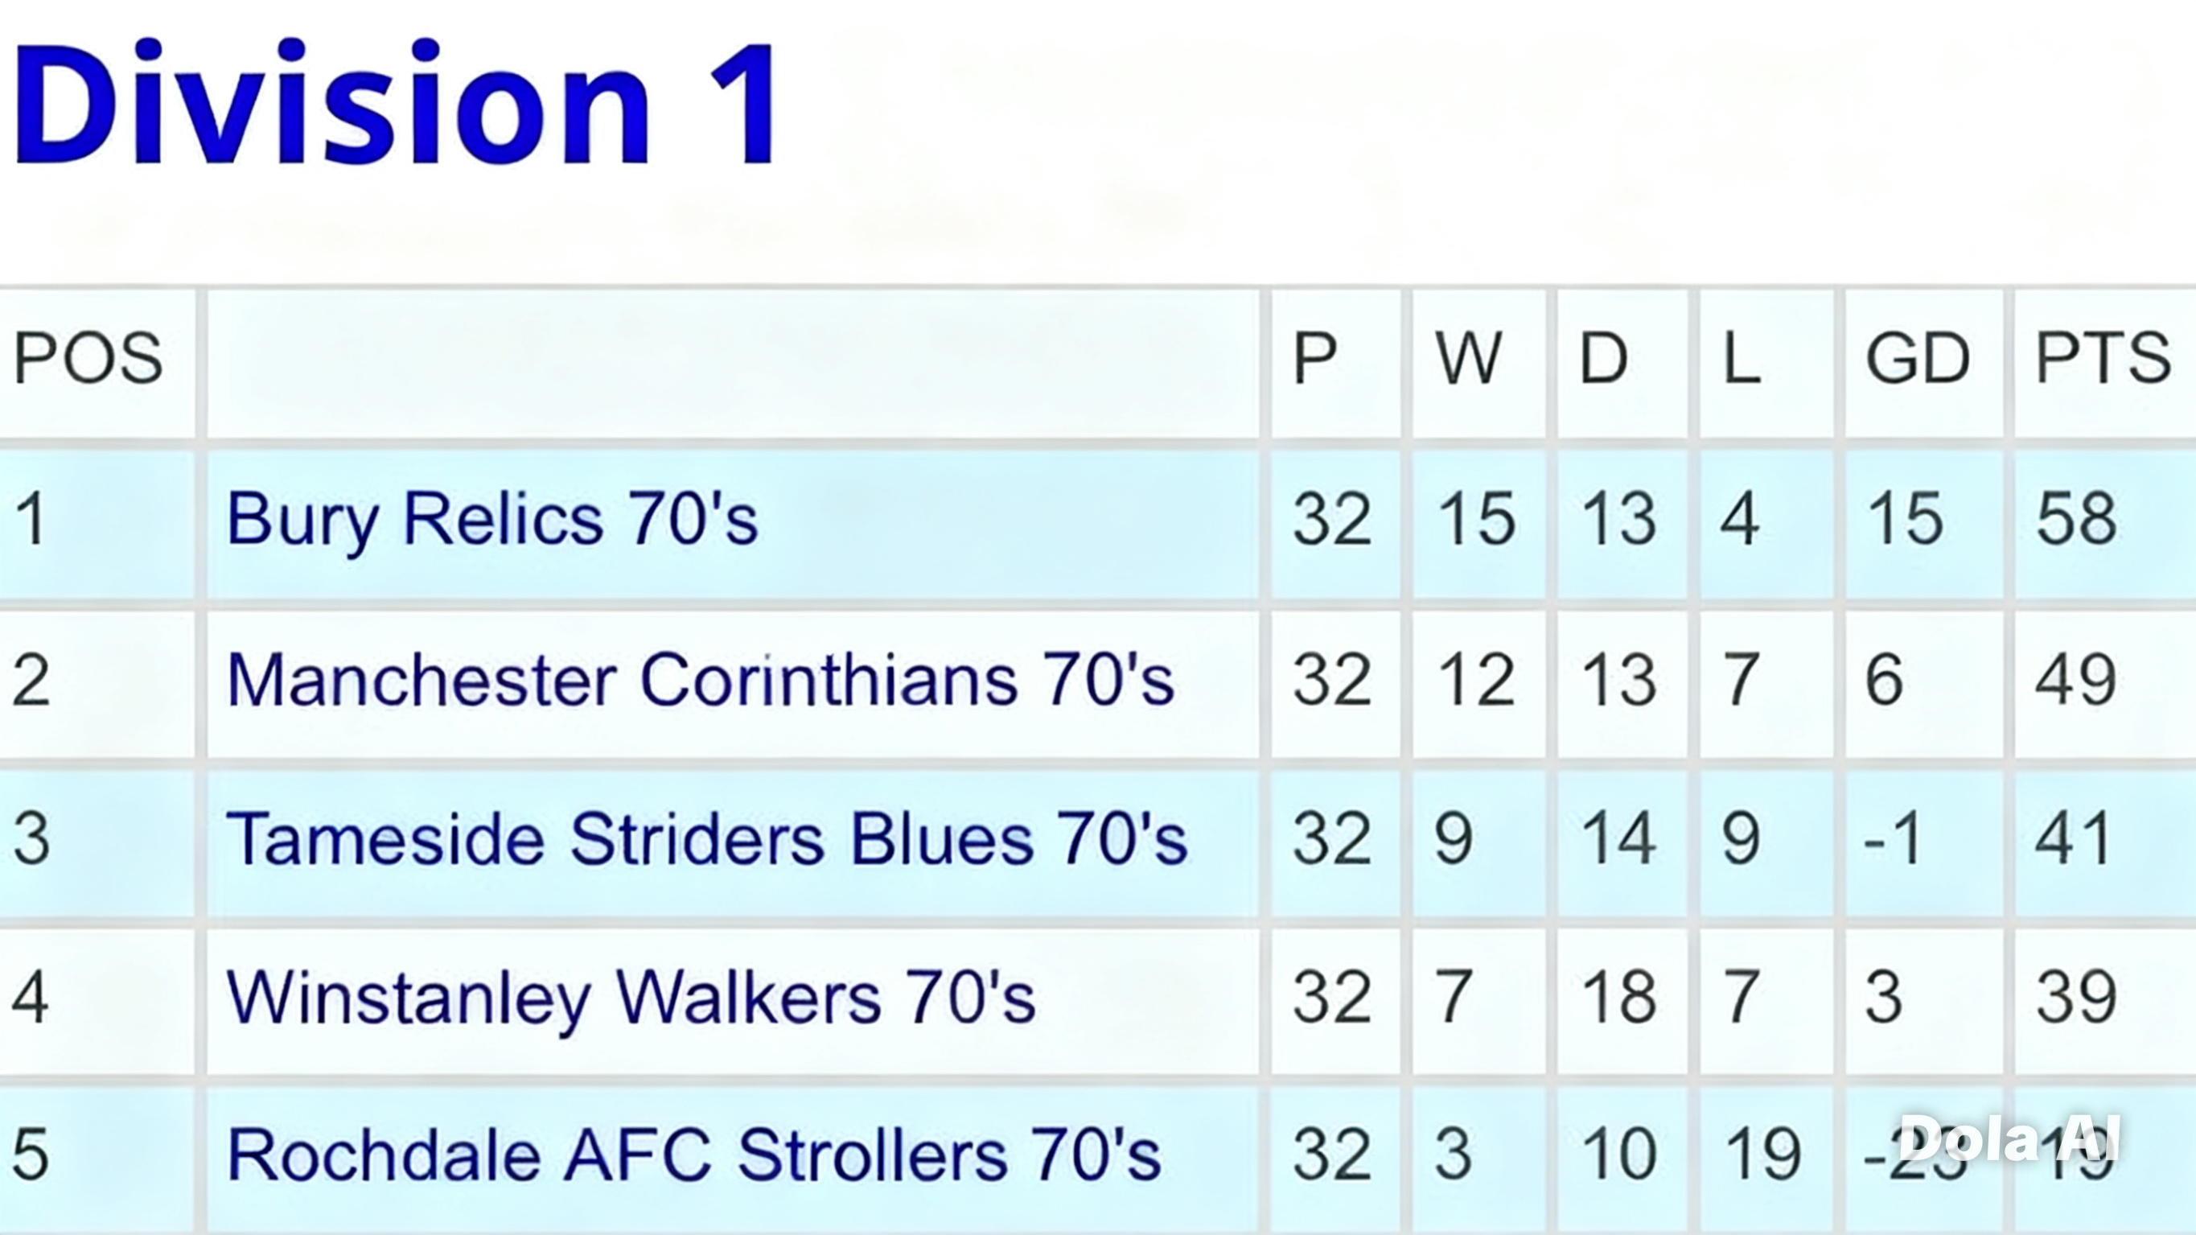The image size is (2196, 1235).
Task: Click the W (wins) column header
Action: pos(1468,358)
